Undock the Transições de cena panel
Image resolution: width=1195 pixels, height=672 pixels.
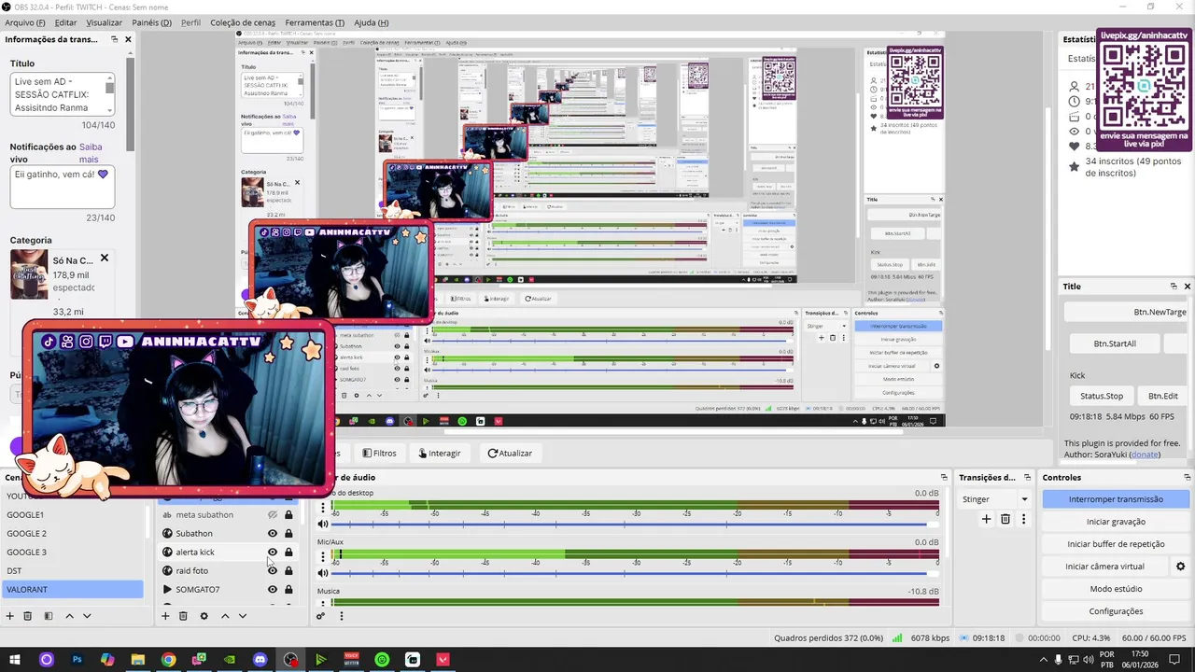point(1027,477)
